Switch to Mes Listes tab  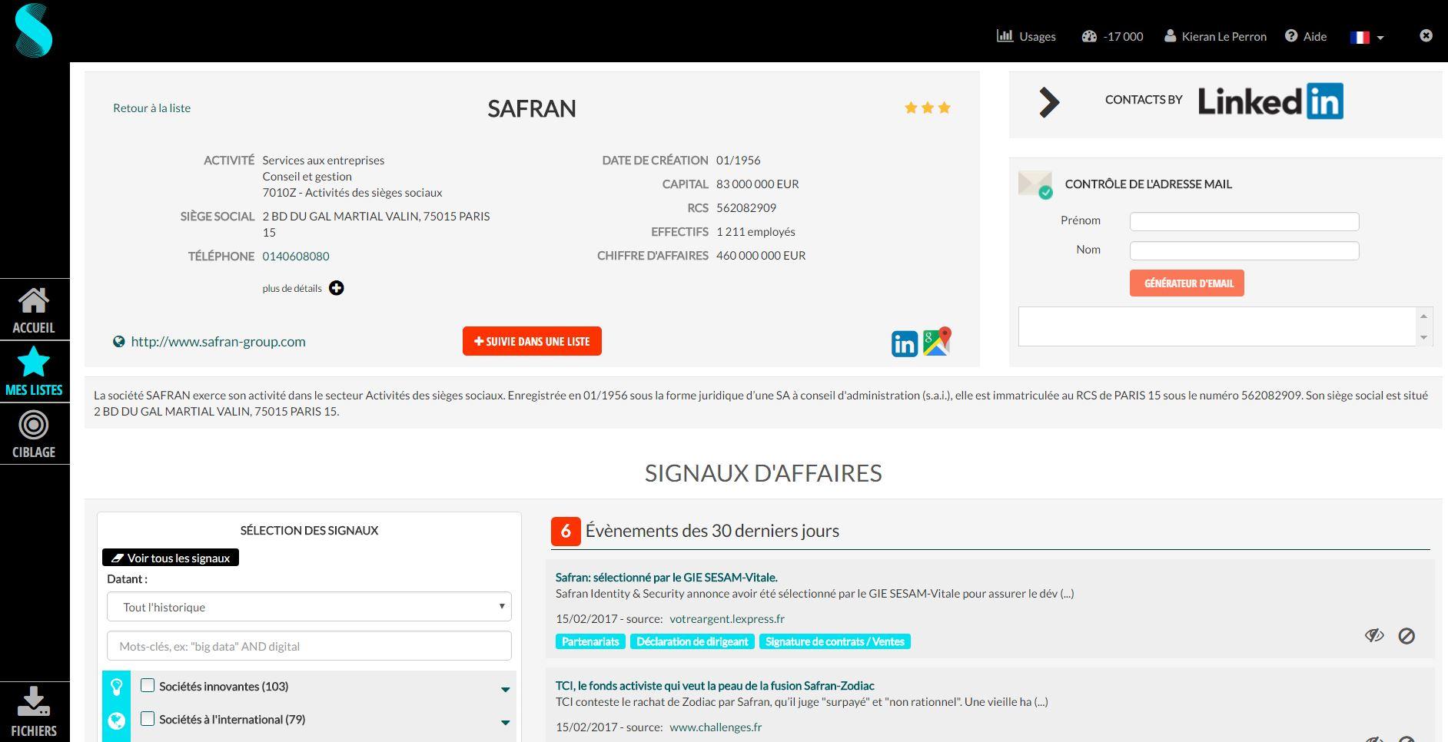34,370
